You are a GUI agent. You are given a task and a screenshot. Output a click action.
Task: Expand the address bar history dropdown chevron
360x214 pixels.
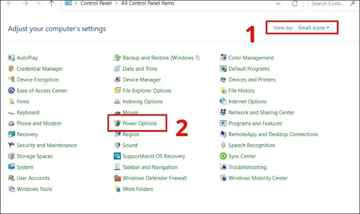[x=278, y=4]
